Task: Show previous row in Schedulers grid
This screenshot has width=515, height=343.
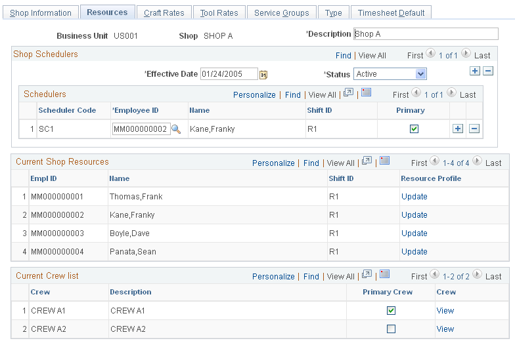Action: [x=416, y=92]
